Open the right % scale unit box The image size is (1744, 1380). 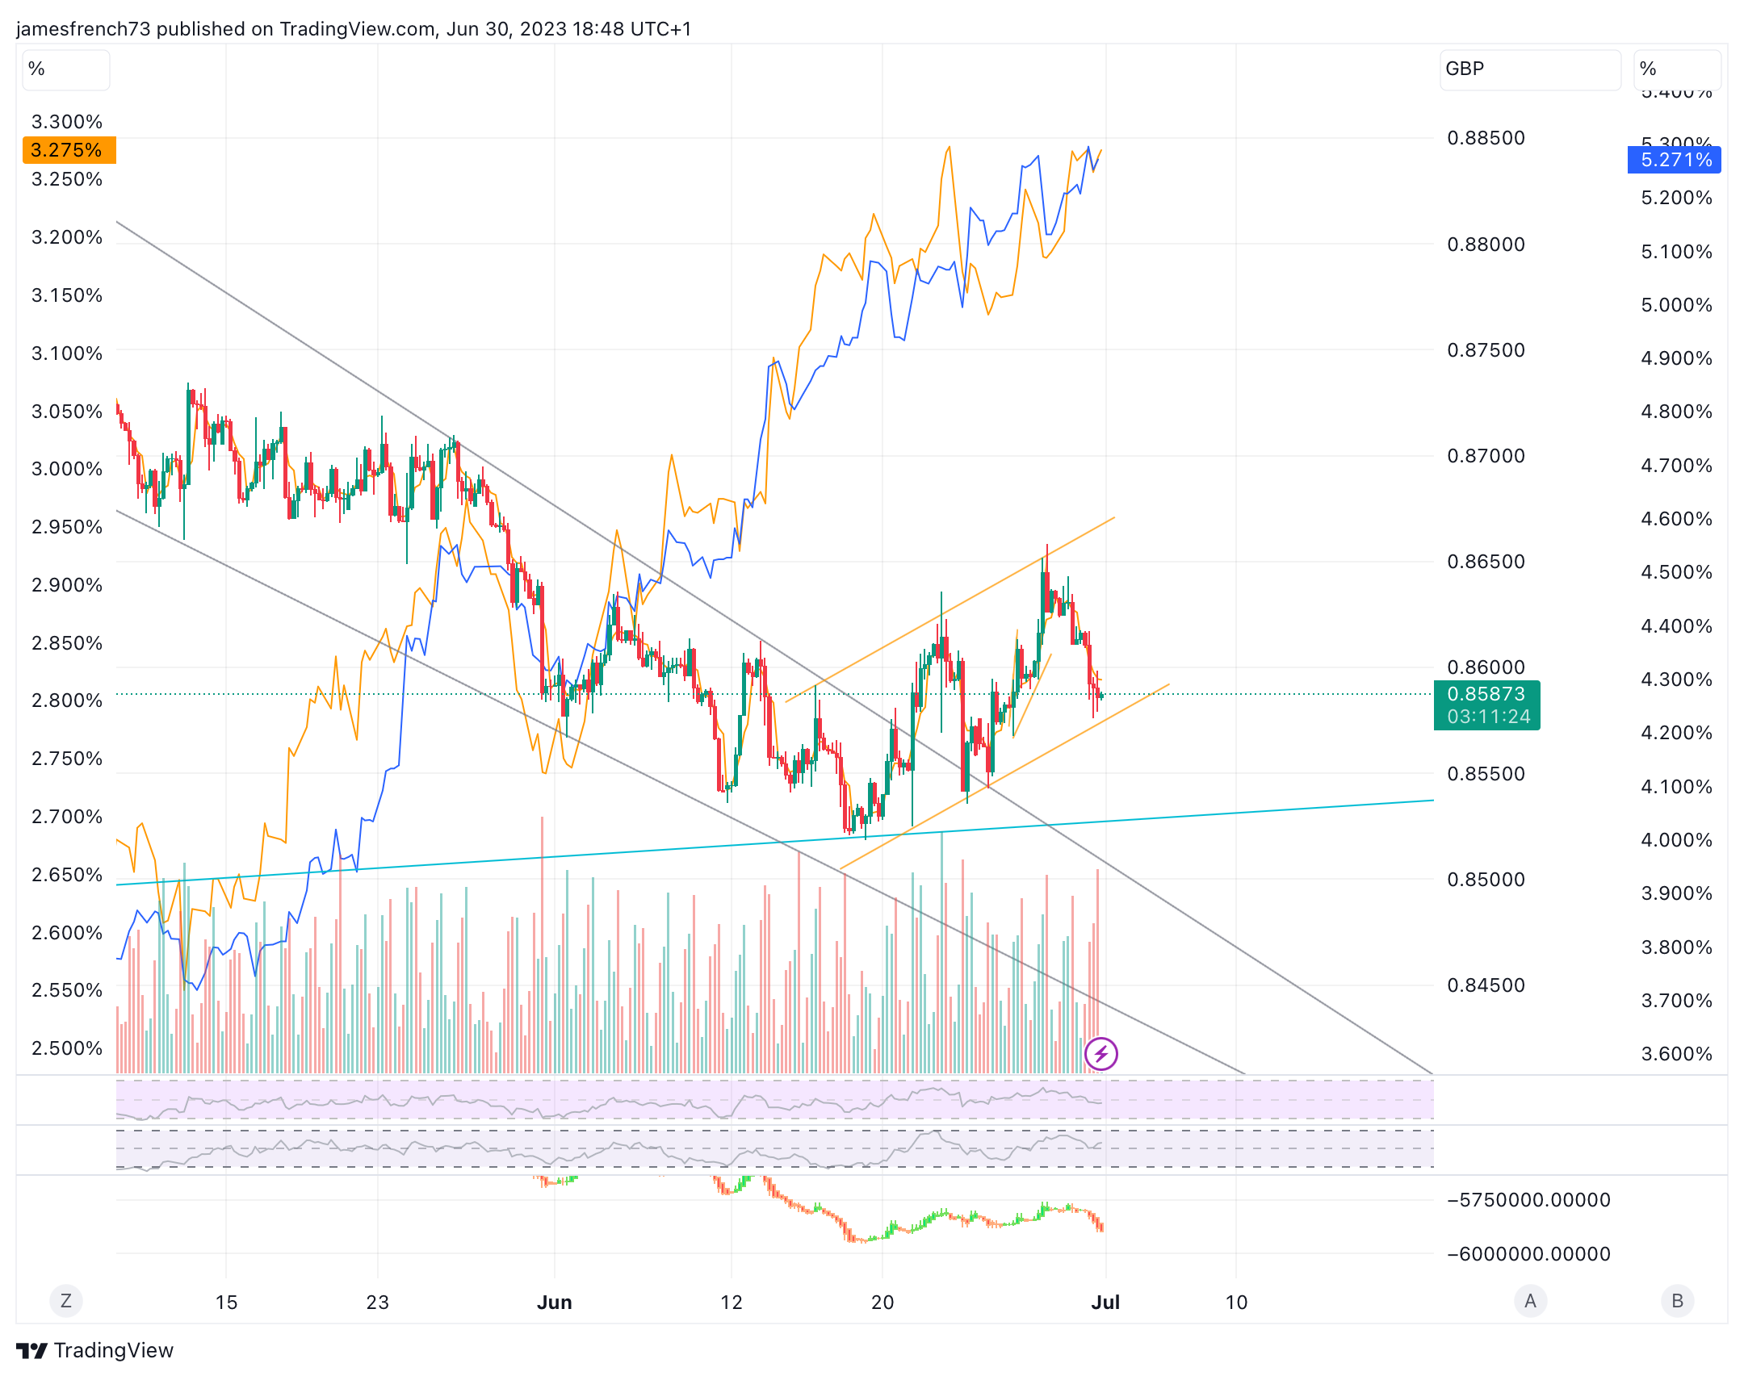(x=1677, y=69)
